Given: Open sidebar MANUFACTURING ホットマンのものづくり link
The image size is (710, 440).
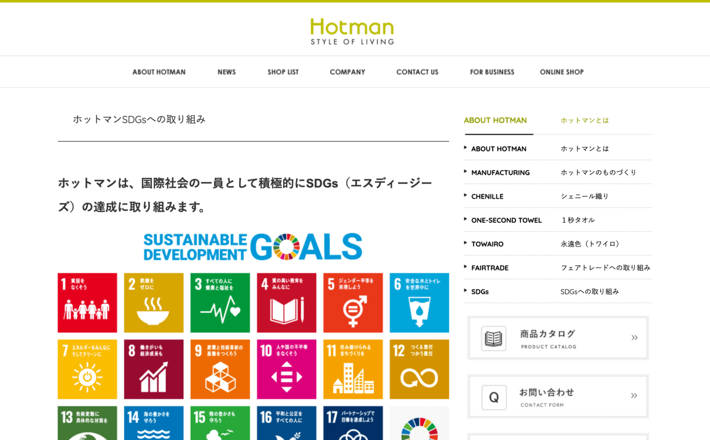Looking at the screenshot, I should (558, 173).
